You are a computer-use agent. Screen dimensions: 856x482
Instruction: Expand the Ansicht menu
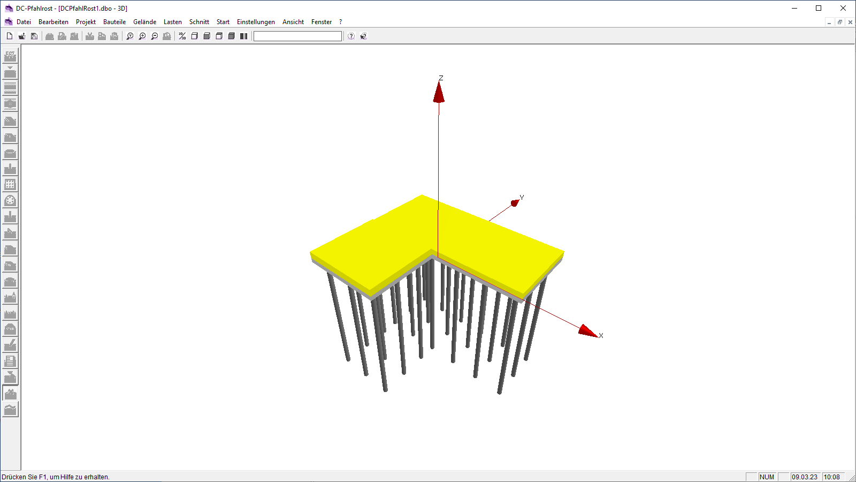tap(293, 22)
